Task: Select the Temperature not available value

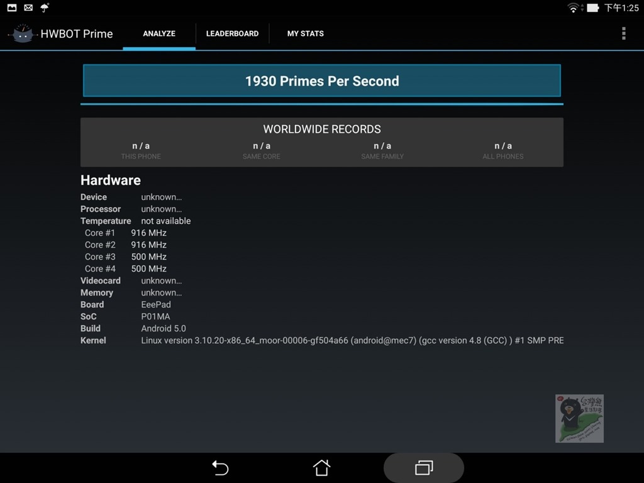Action: click(166, 221)
